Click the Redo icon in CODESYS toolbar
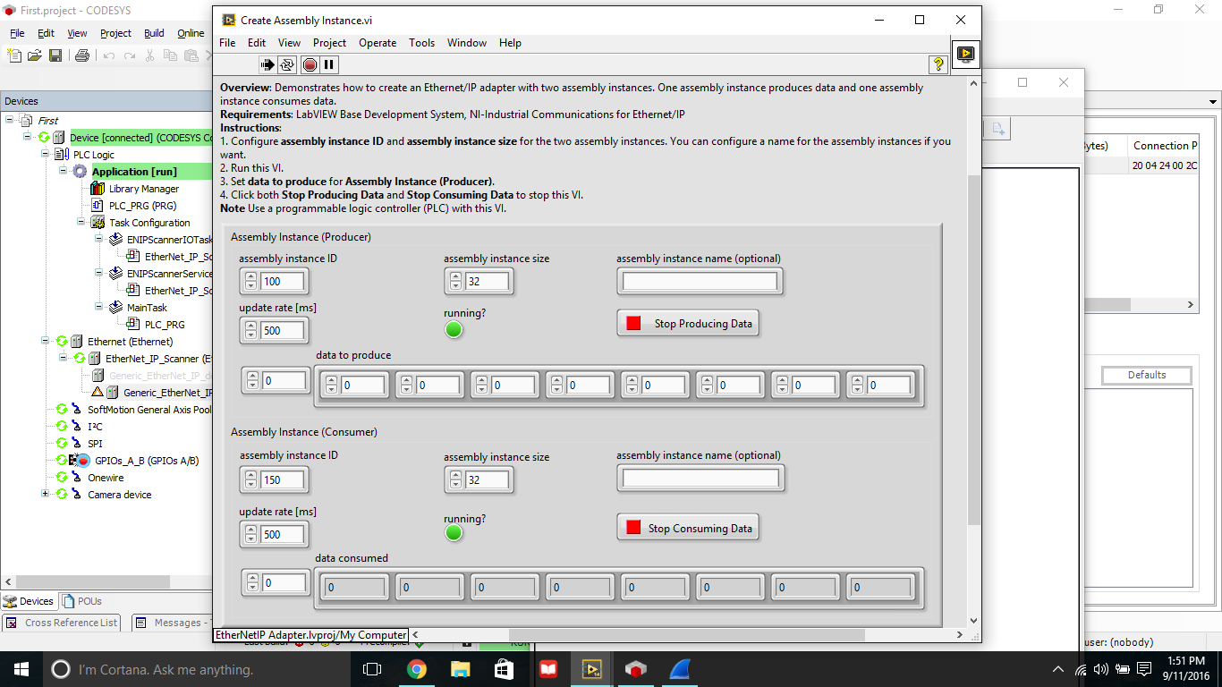Viewport: 1222px width, 687px height. click(130, 55)
